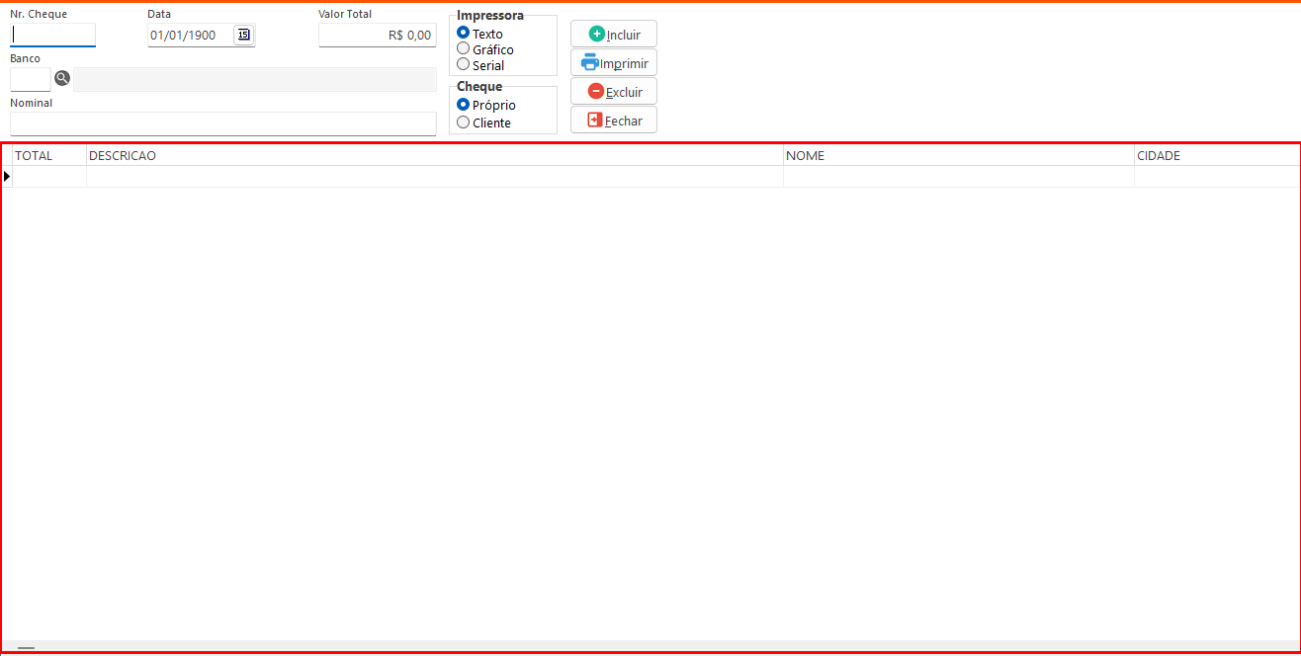Click the calendar icon in Data field

pos(243,36)
